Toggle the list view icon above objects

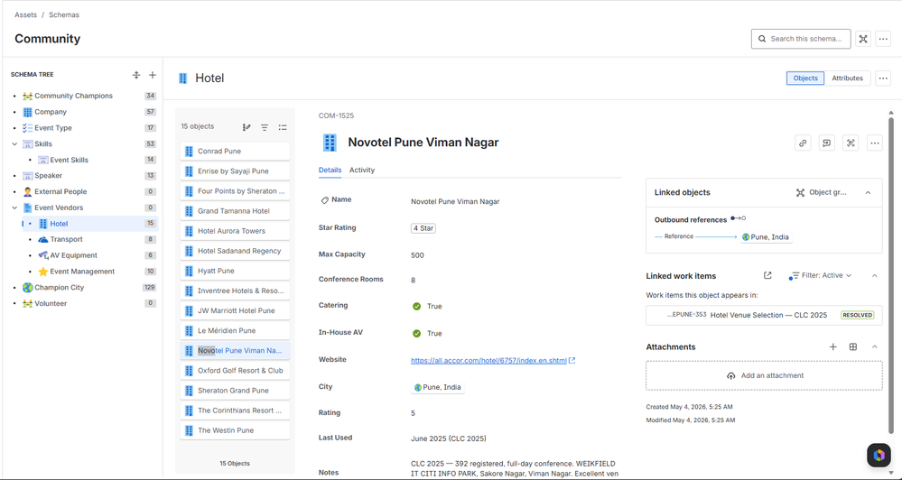tap(283, 127)
